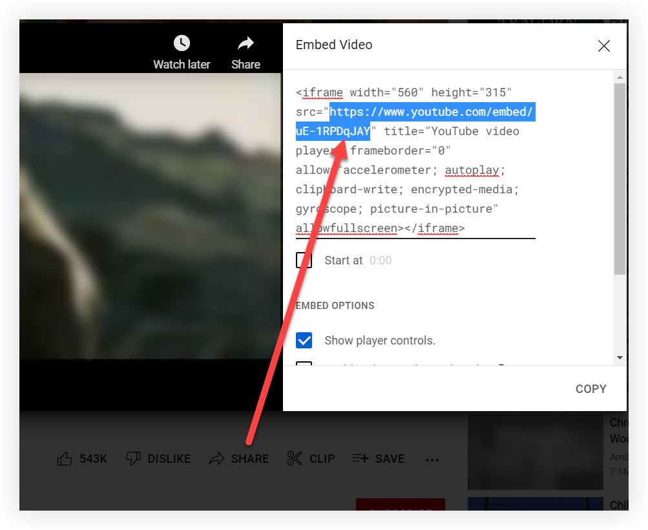Click the Embed Video dialog title
The height and width of the screenshot is (530, 648).
(334, 45)
